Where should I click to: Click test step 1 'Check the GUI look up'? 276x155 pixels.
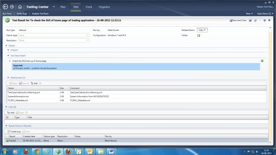[x=29, y=61]
